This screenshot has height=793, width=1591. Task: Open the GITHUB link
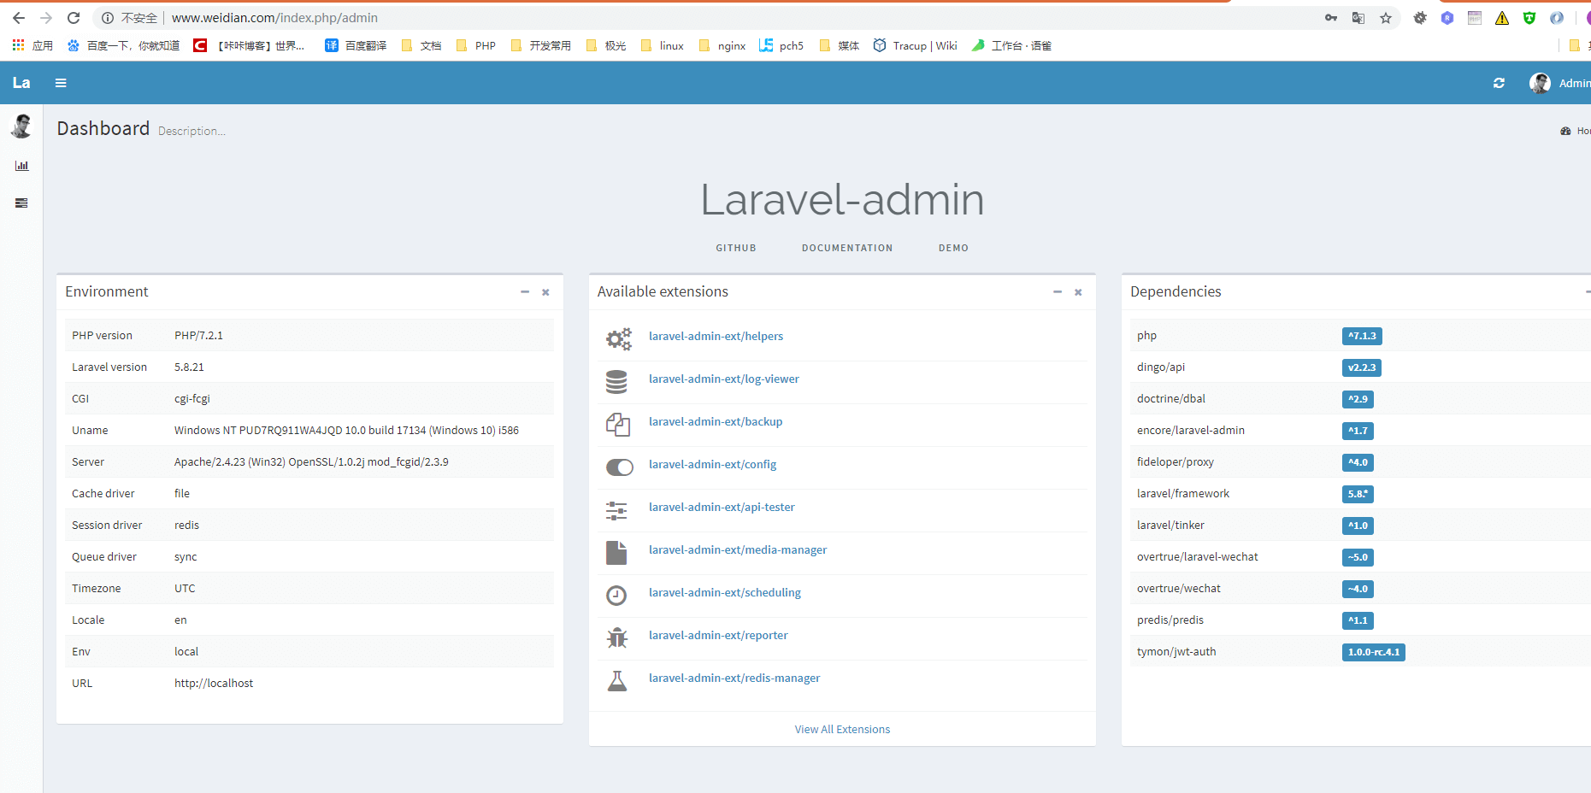[x=736, y=248]
